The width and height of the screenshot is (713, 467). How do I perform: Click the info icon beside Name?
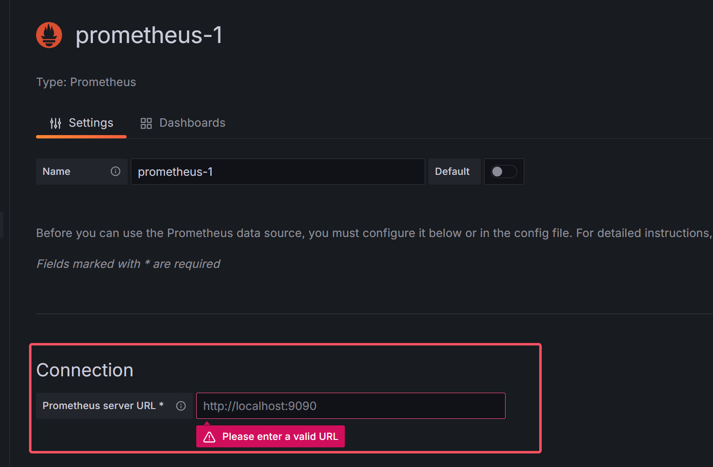tap(115, 172)
